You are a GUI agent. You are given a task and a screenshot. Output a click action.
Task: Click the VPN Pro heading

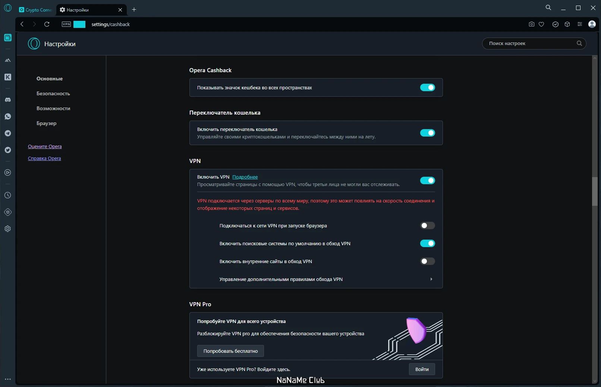tap(200, 304)
